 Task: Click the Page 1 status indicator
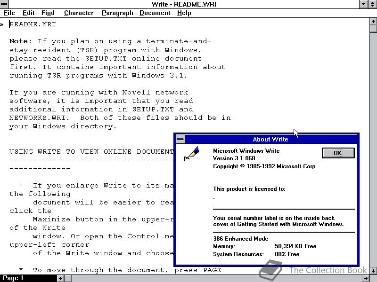coord(13,278)
